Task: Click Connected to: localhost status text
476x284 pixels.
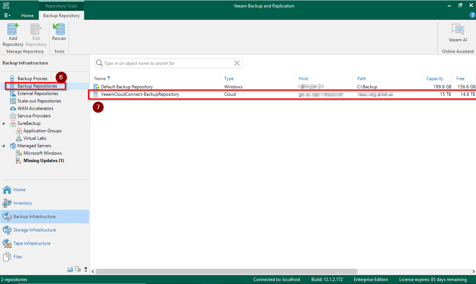Action: coord(277,280)
